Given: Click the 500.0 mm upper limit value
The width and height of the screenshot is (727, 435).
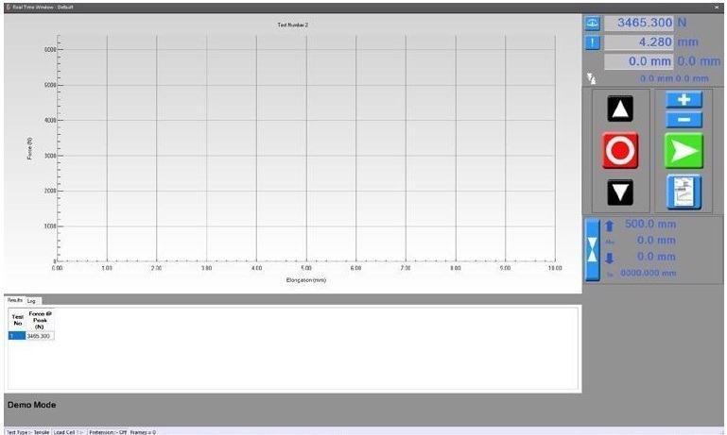Looking at the screenshot, I should (x=650, y=224).
